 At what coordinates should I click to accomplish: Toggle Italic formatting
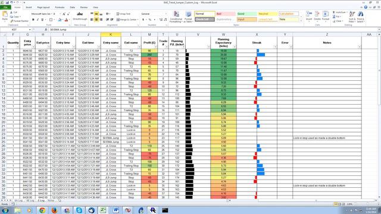pos(38,20)
